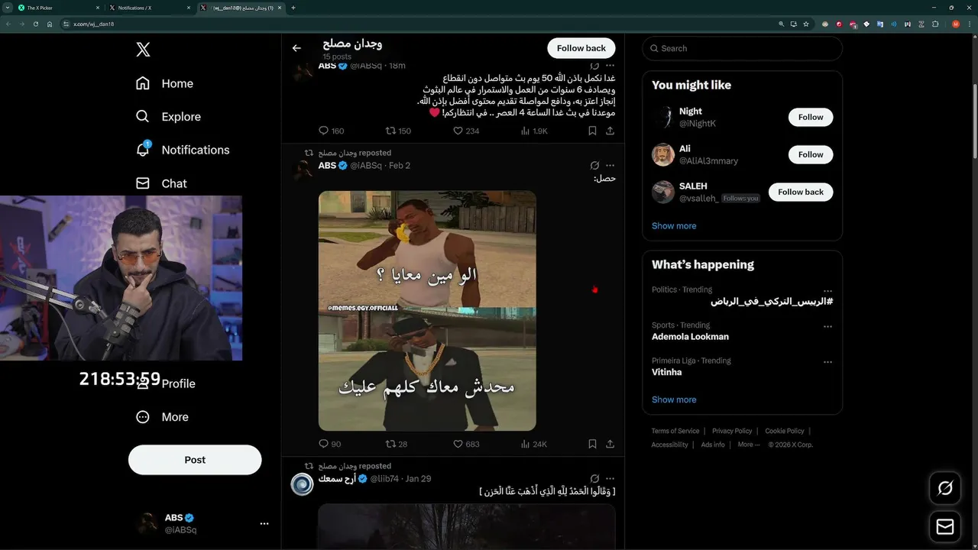
Task: Open the Ali @AliAl3mmary profile
Action: pyautogui.click(x=708, y=154)
